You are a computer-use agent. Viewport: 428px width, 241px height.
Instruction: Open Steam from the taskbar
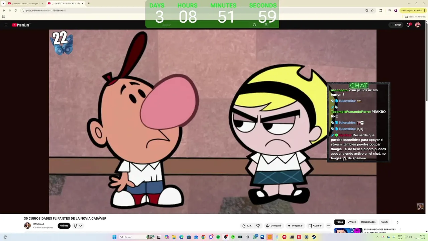coord(314,237)
